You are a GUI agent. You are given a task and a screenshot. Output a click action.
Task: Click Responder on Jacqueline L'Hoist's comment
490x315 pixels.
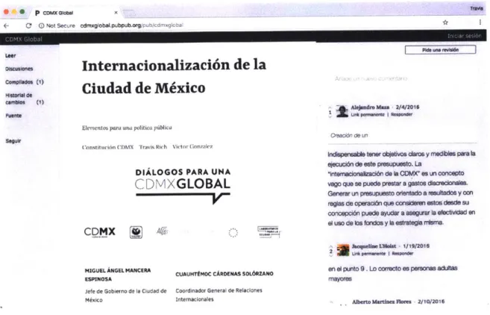403,253
